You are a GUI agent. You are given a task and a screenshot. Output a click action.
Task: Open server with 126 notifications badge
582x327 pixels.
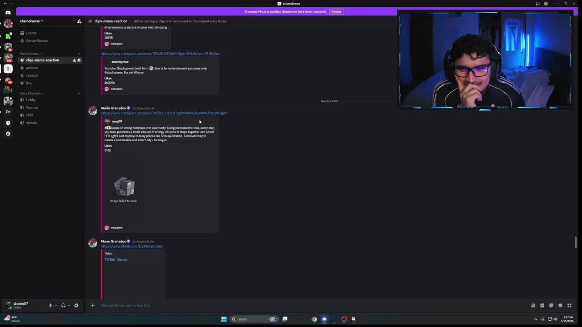pyautogui.click(x=8, y=58)
